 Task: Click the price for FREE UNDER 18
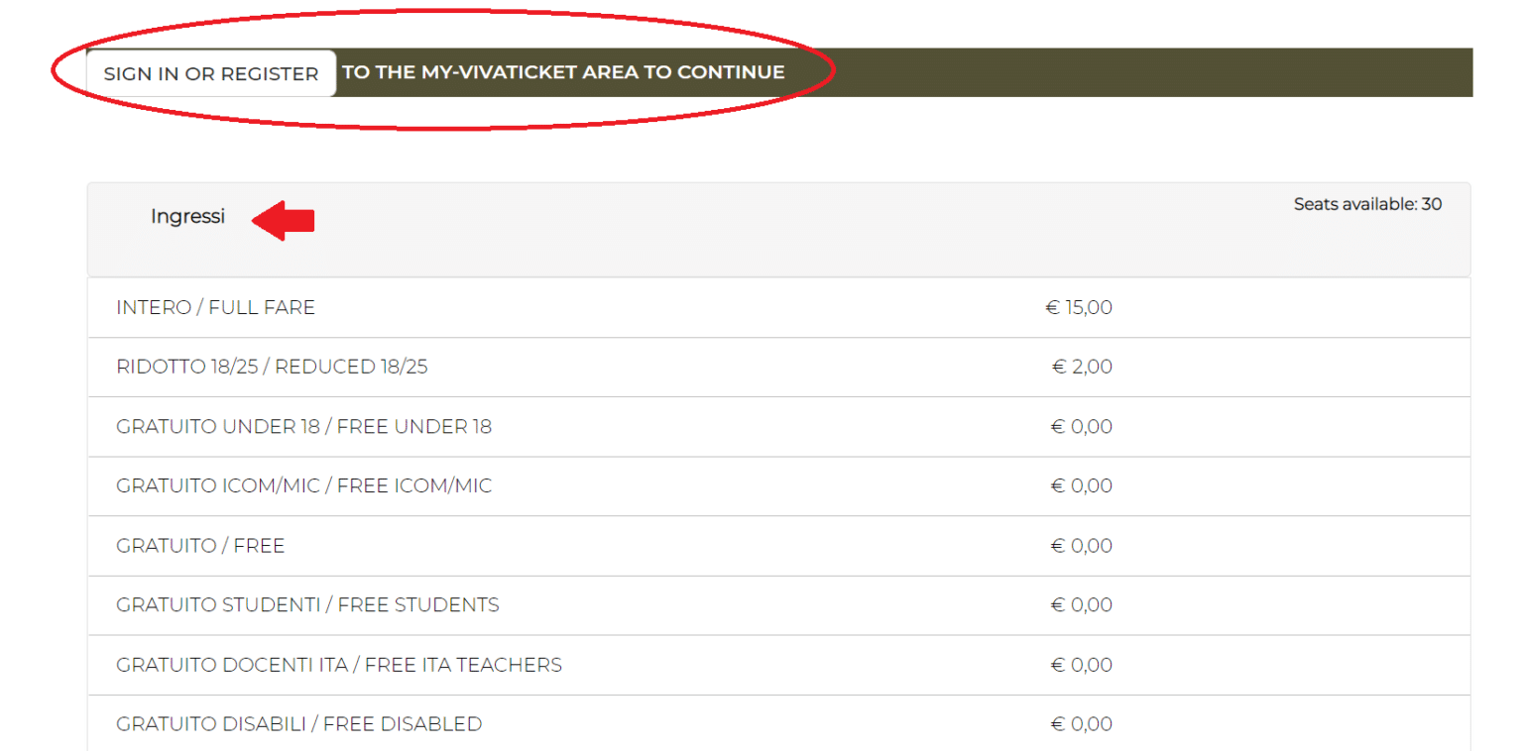pos(1082,427)
